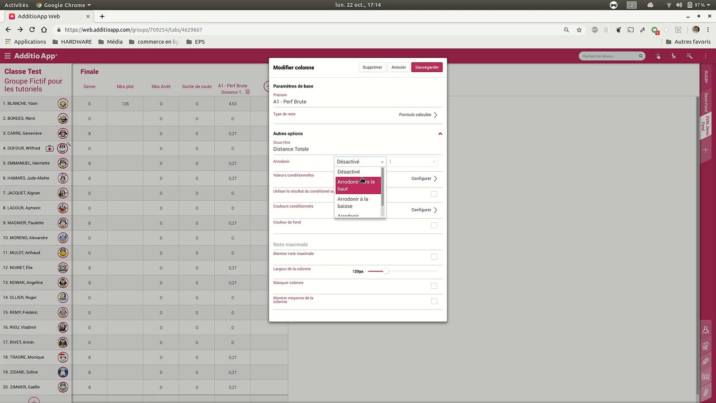Open the decimals dropdown showing 1
Screen dimensions: 716x403
pyautogui.click(x=412, y=162)
